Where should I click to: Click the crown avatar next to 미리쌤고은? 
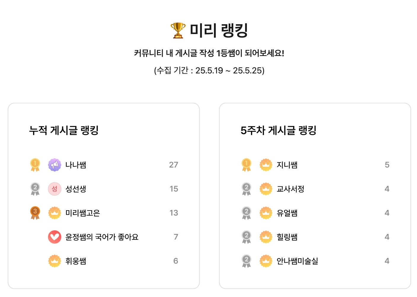55,213
